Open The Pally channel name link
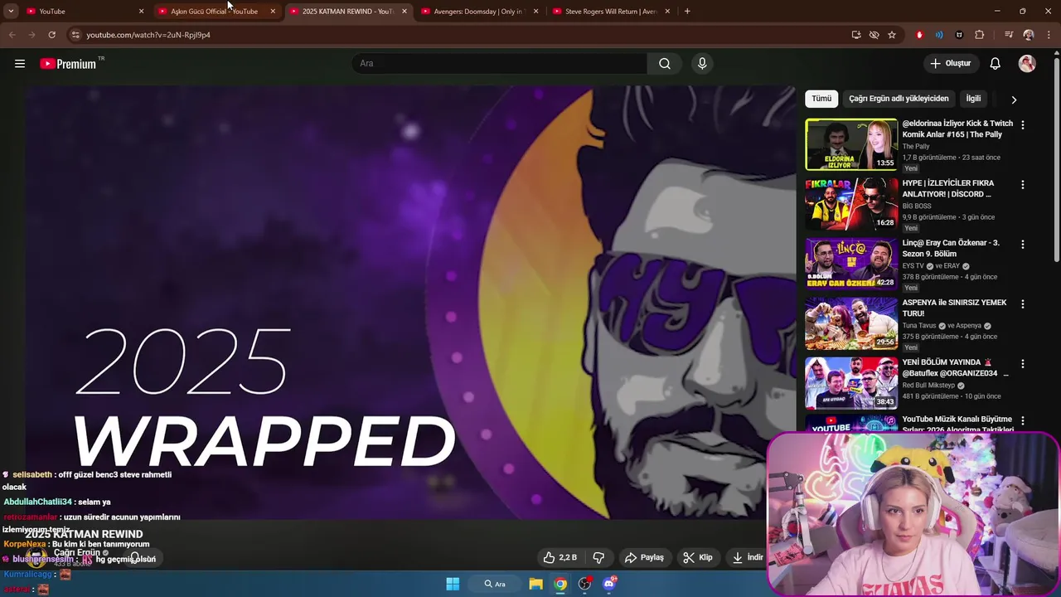Screen dimensions: 1061x597 tap(916, 147)
